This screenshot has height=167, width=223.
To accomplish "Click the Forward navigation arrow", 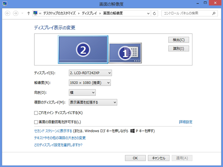I will [x=16, y=13].
